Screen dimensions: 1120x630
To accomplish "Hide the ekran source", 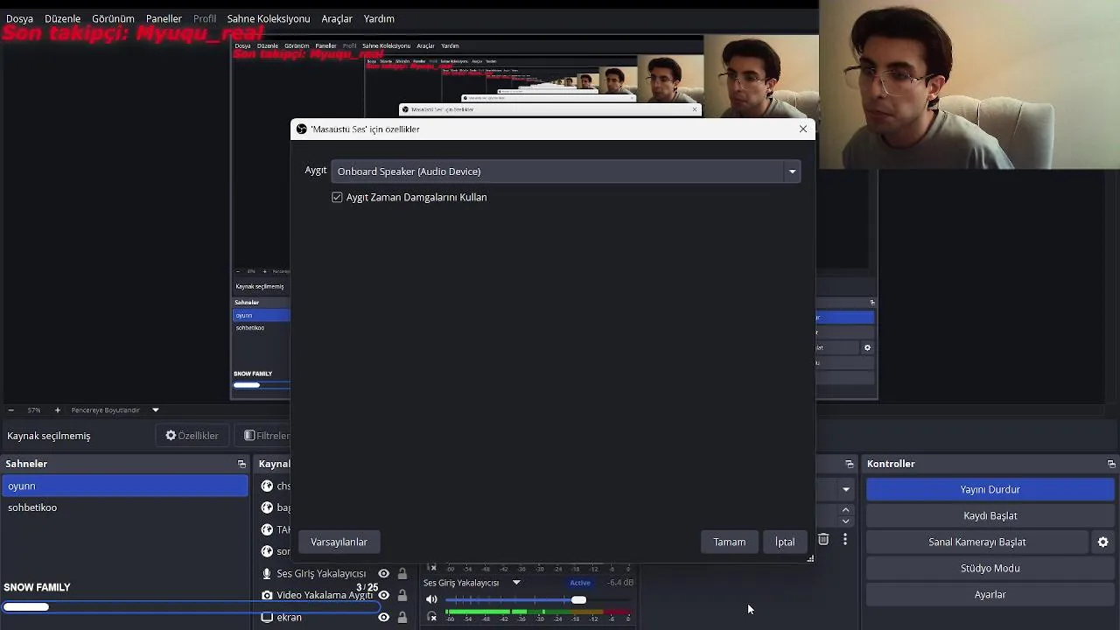I will tap(383, 617).
